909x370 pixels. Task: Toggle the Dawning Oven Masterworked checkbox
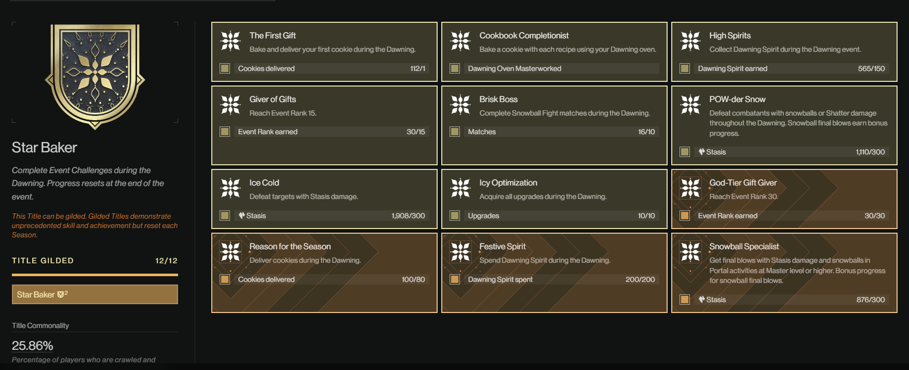(x=455, y=68)
